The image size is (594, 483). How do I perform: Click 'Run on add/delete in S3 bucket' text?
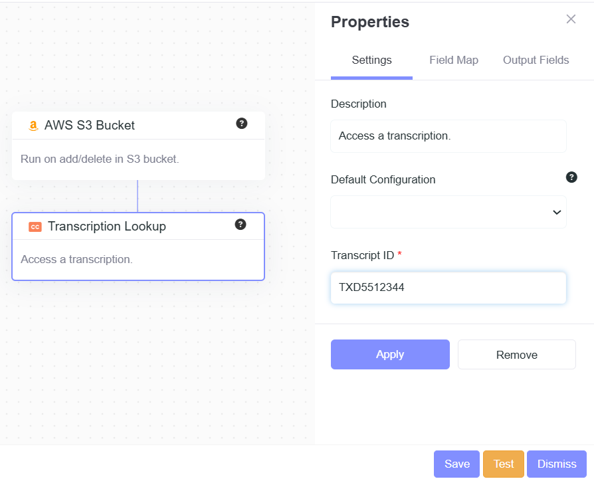pyautogui.click(x=100, y=159)
